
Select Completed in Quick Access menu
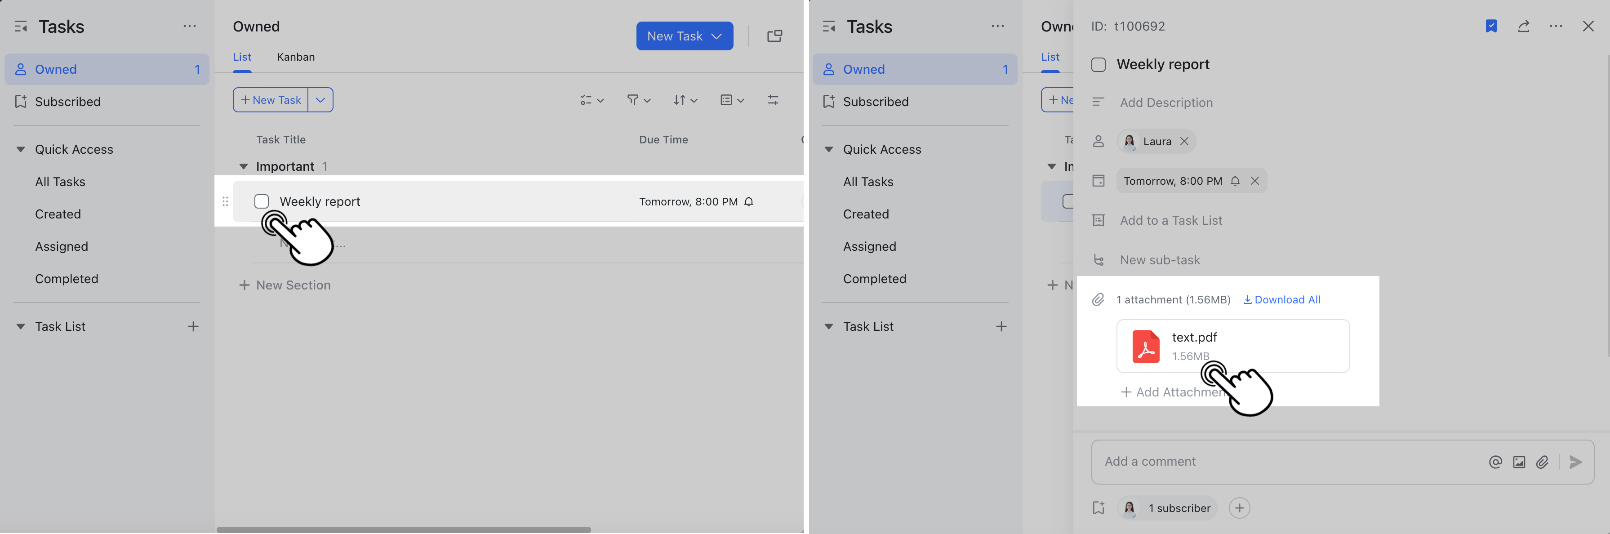[67, 278]
